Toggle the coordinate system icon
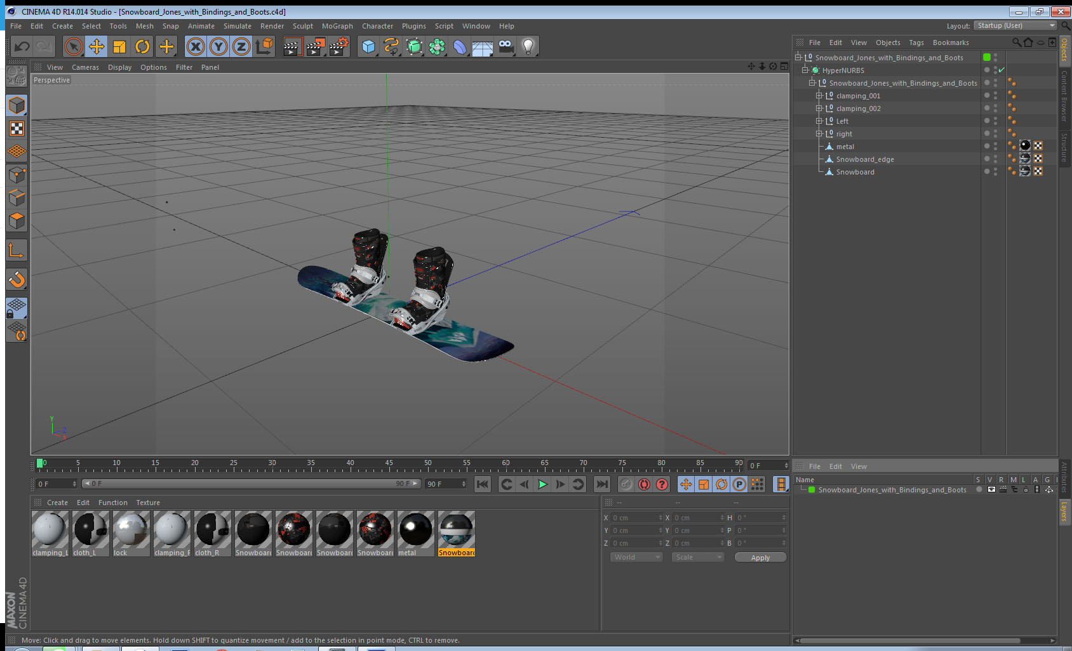The width and height of the screenshot is (1072, 651). (264, 46)
